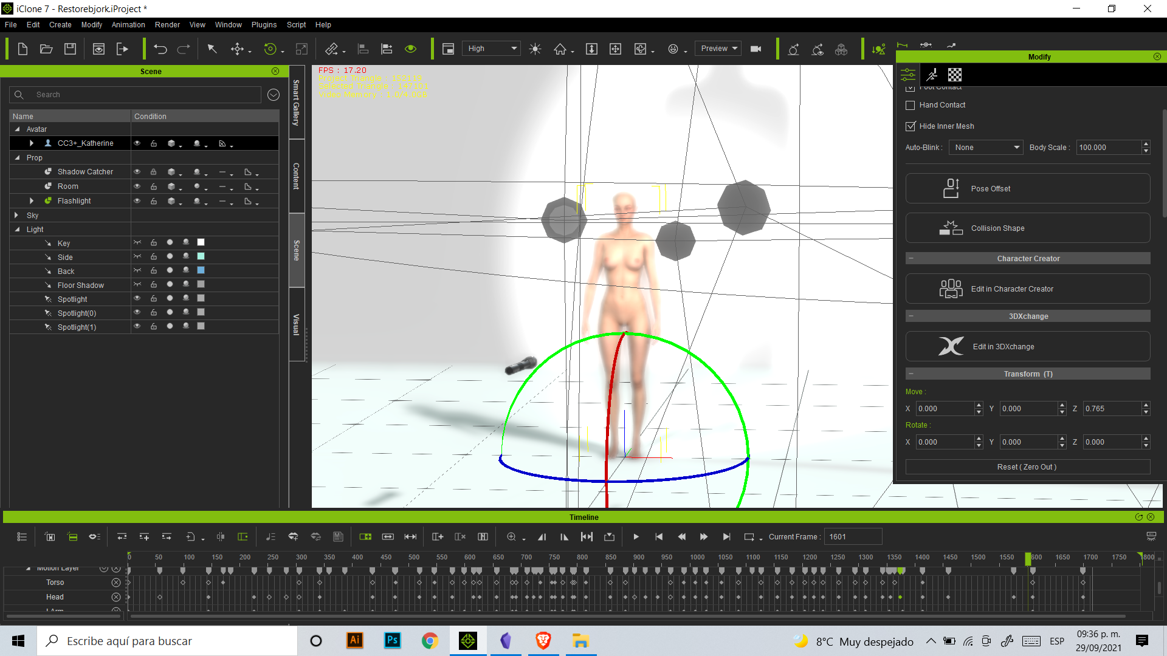Click the Export icon in toolbar
The image size is (1167, 656).
coord(122,49)
